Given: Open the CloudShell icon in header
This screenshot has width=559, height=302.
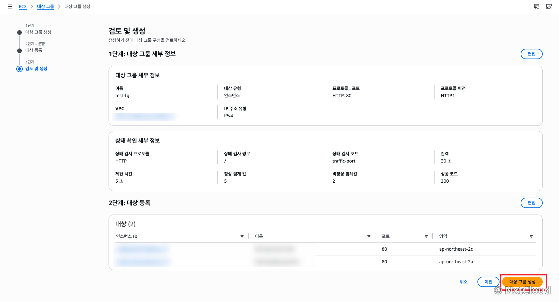Looking at the screenshot, I should (537, 7).
